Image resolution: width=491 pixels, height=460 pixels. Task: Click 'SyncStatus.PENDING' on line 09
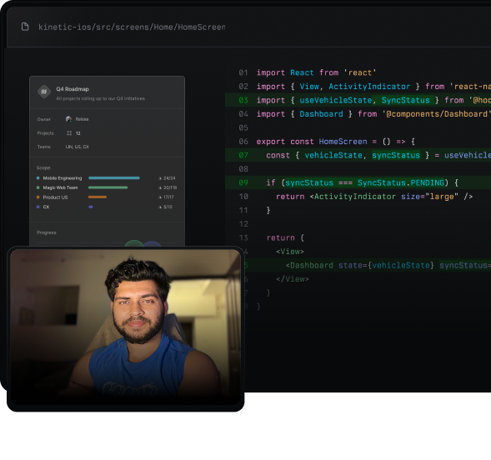click(401, 182)
